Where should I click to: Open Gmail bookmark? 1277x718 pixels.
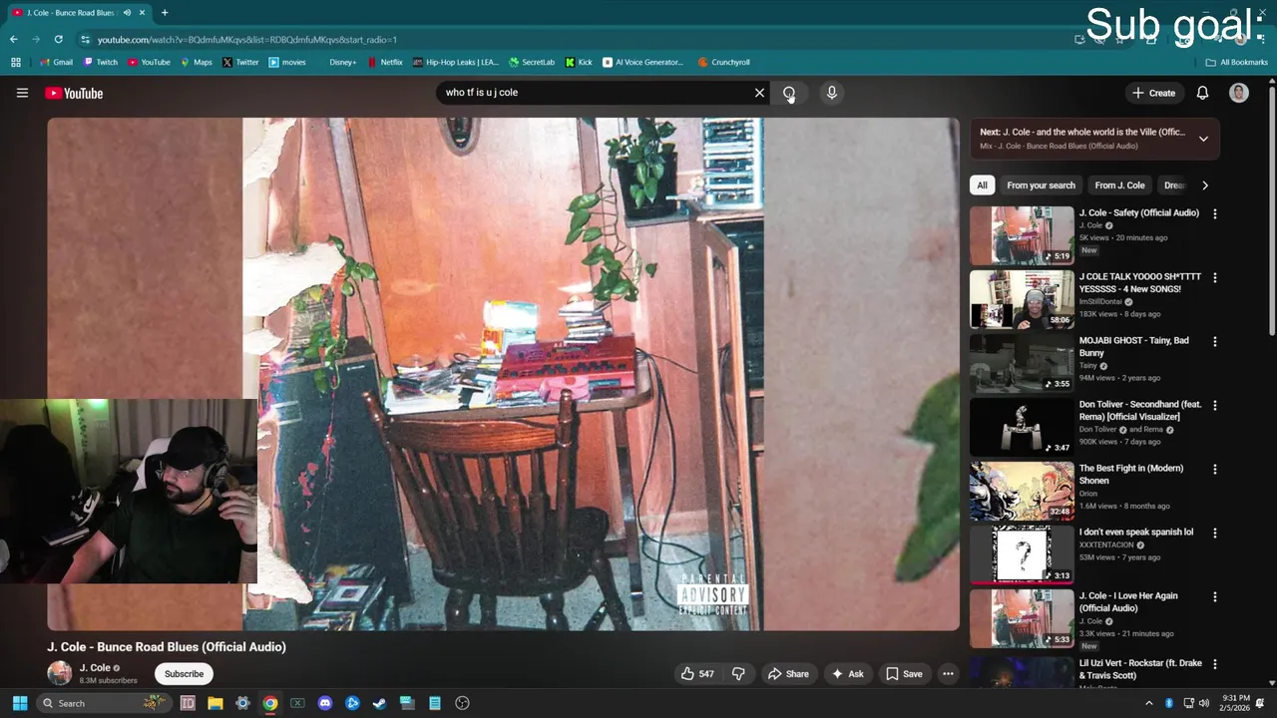click(56, 62)
